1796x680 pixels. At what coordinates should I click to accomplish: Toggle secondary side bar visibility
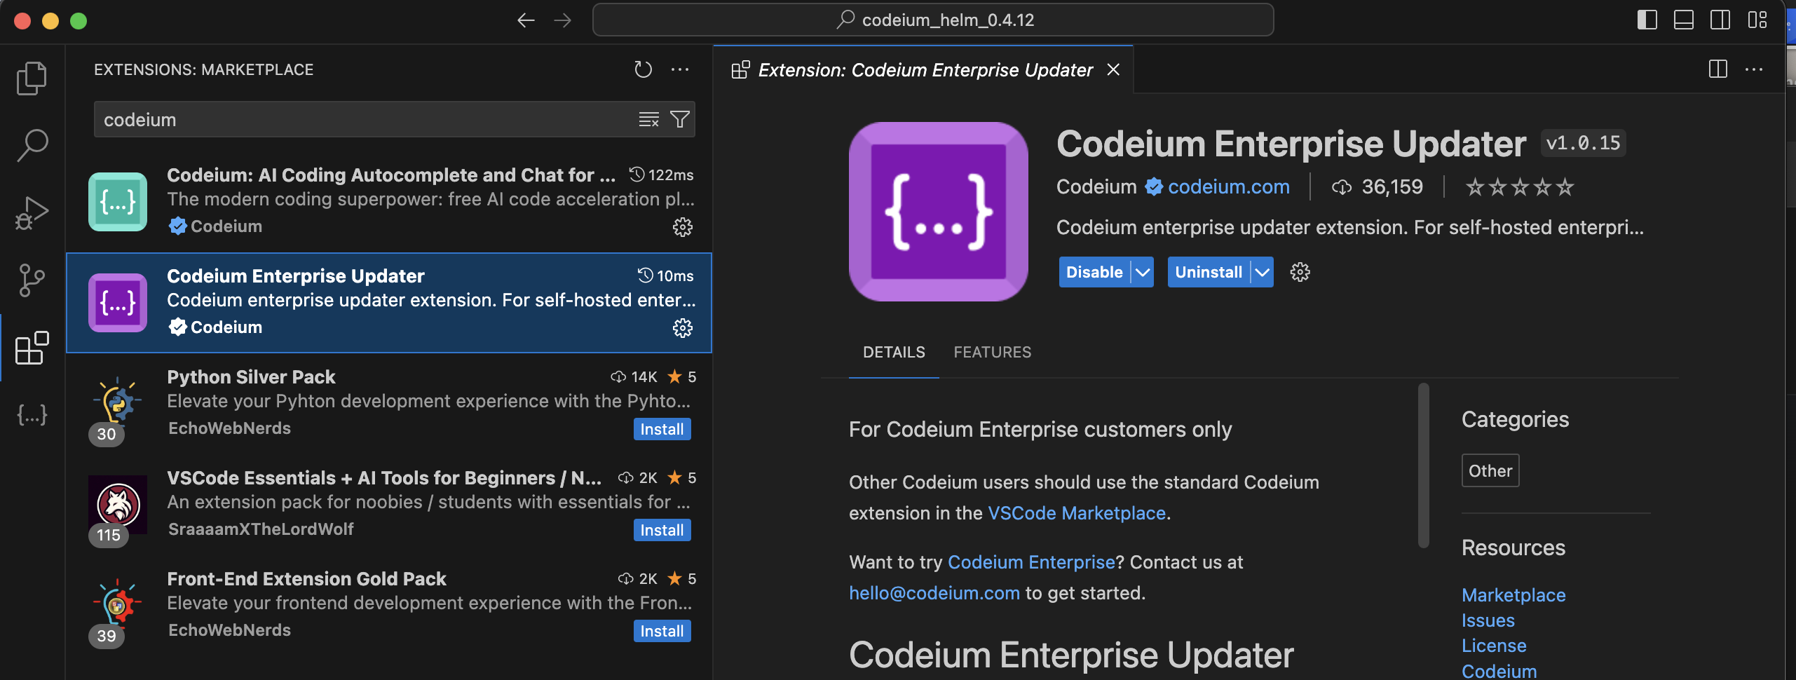pyautogui.click(x=1720, y=20)
